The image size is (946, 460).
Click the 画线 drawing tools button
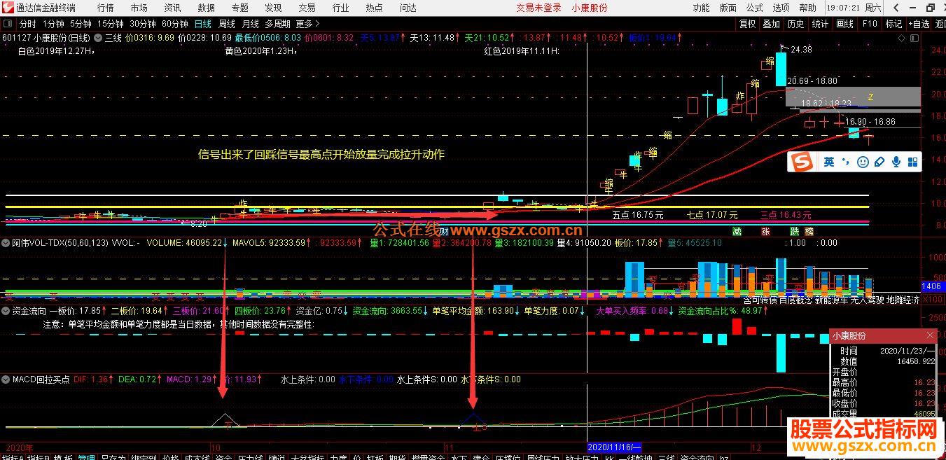(844, 23)
